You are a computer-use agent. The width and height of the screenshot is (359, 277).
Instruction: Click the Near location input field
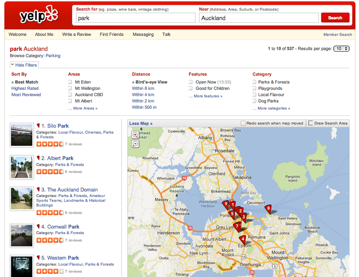[259, 18]
